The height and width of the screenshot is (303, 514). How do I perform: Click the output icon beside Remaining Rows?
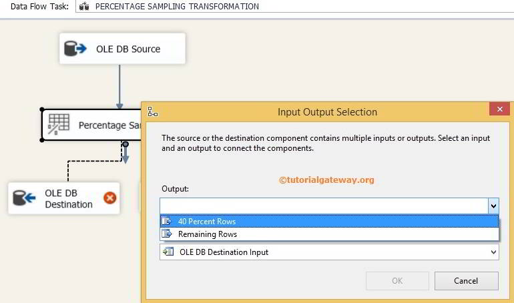[x=167, y=234]
